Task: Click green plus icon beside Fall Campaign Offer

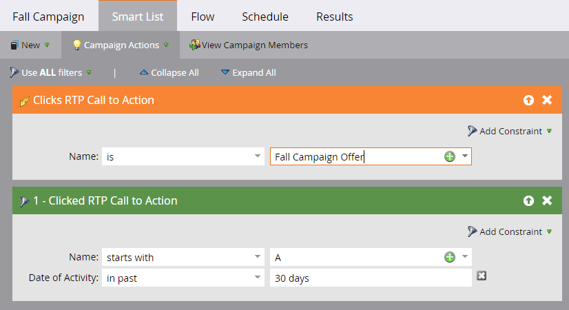Action: [x=450, y=156]
